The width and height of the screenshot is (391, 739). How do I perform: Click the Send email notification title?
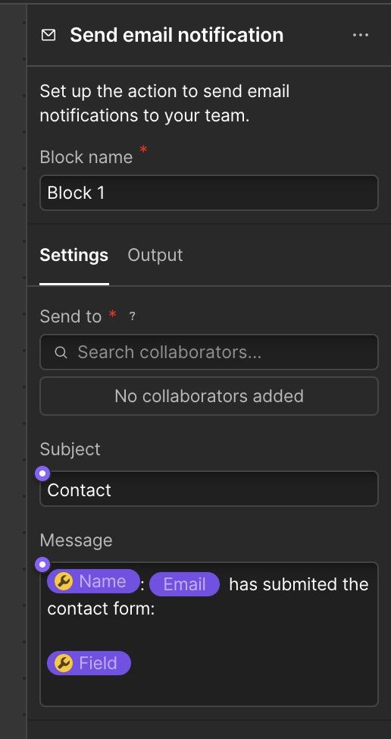tap(177, 35)
